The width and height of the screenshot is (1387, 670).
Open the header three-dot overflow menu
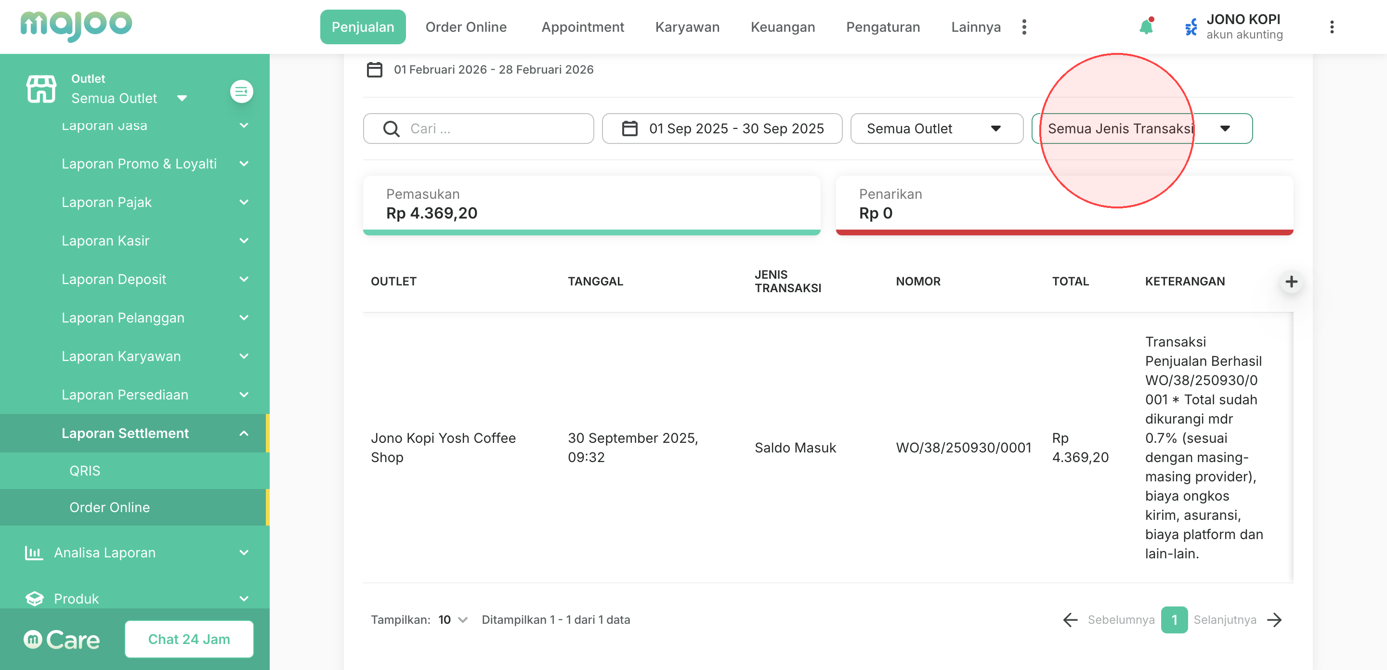click(1332, 27)
